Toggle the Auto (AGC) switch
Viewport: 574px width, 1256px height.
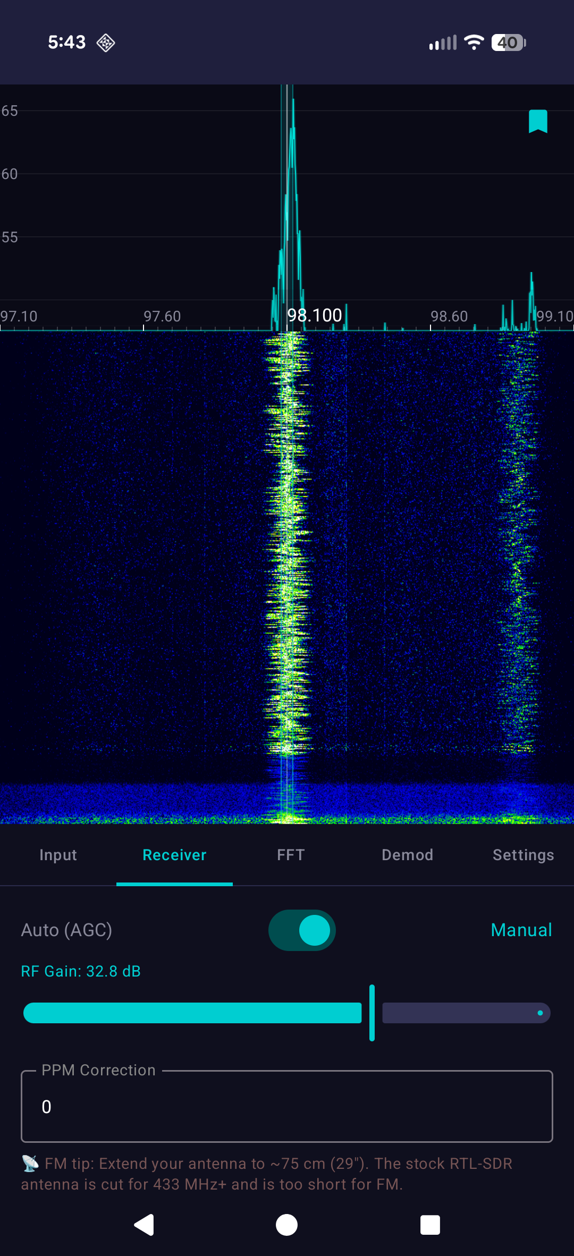302,930
